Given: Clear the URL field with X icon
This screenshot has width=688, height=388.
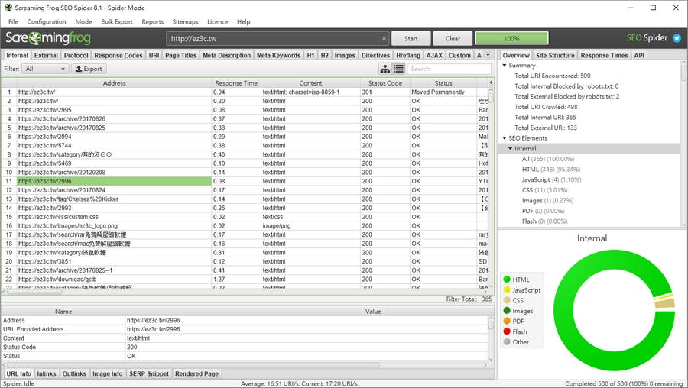Looking at the screenshot, I should coord(384,38).
